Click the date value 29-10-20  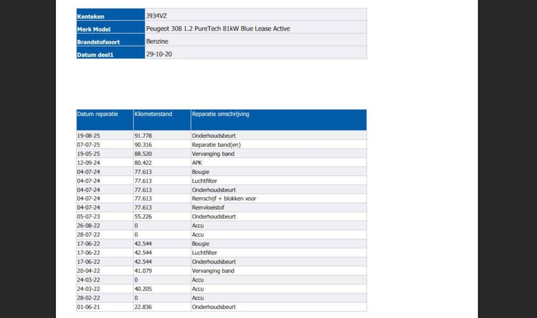[x=159, y=54]
